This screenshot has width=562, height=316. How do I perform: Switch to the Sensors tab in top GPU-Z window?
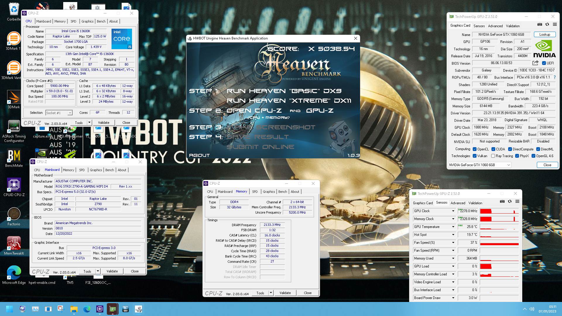(x=479, y=26)
